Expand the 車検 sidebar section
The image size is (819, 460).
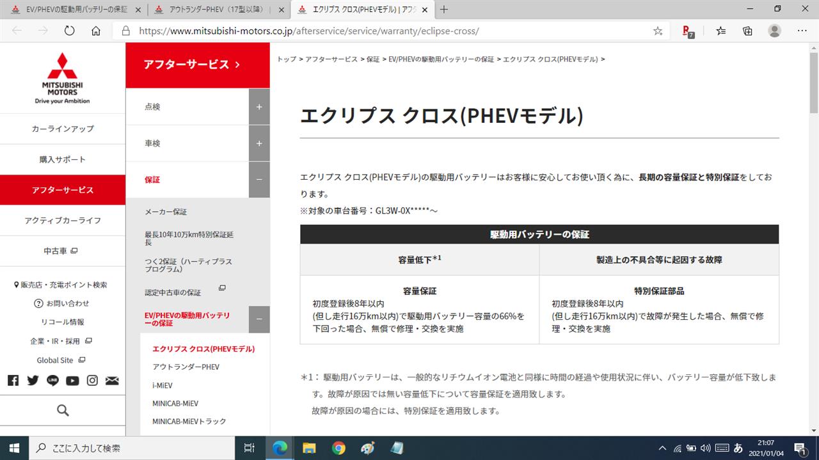pyautogui.click(x=259, y=143)
